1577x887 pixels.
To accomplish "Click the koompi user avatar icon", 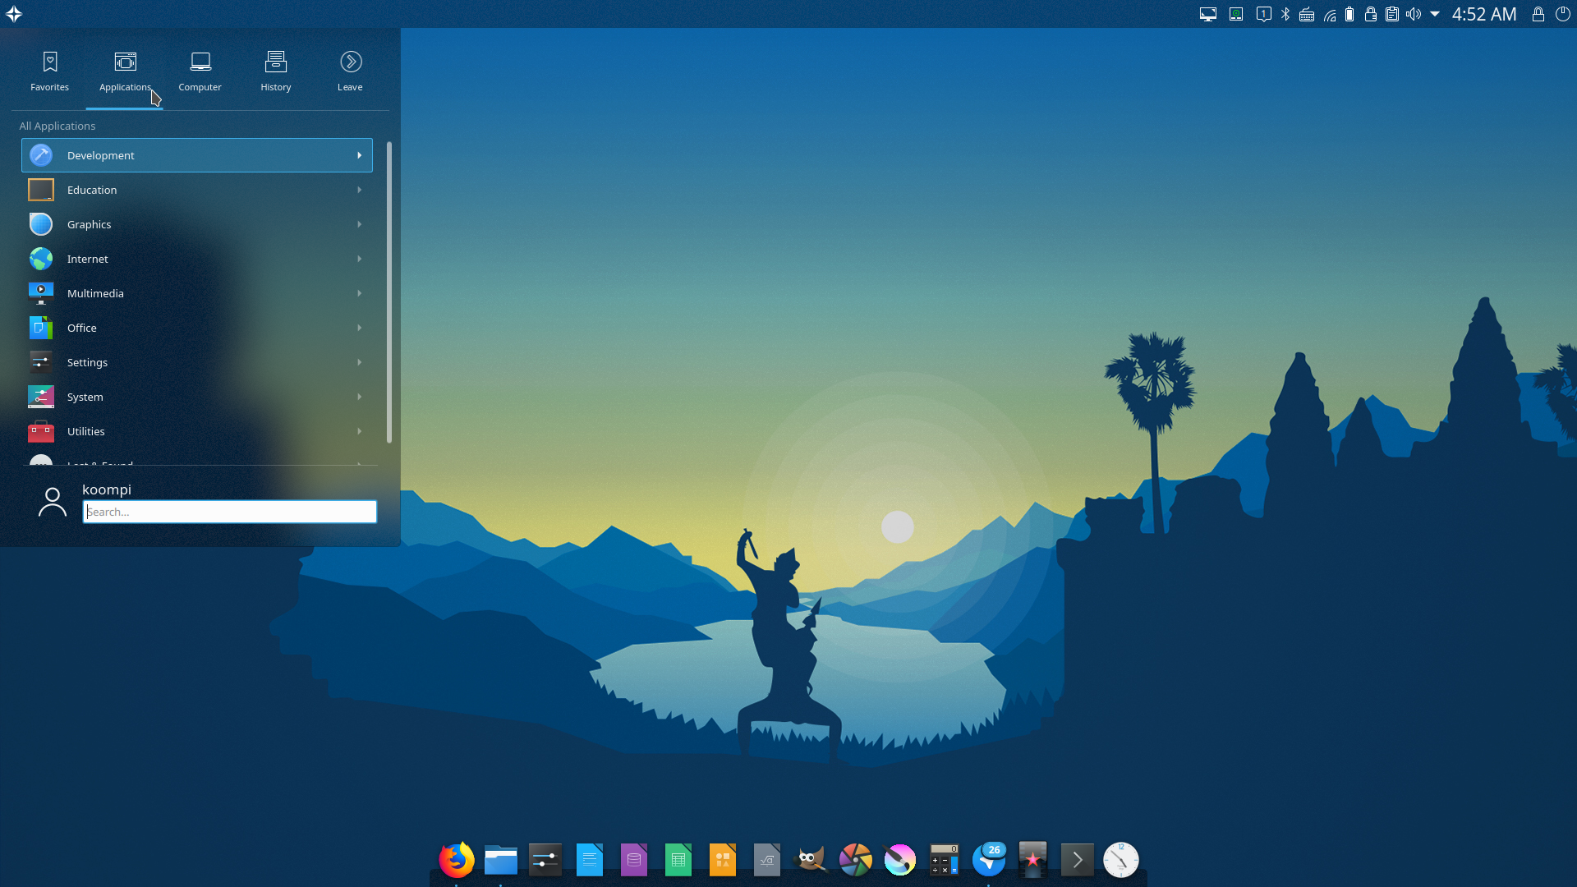I will click(x=53, y=502).
